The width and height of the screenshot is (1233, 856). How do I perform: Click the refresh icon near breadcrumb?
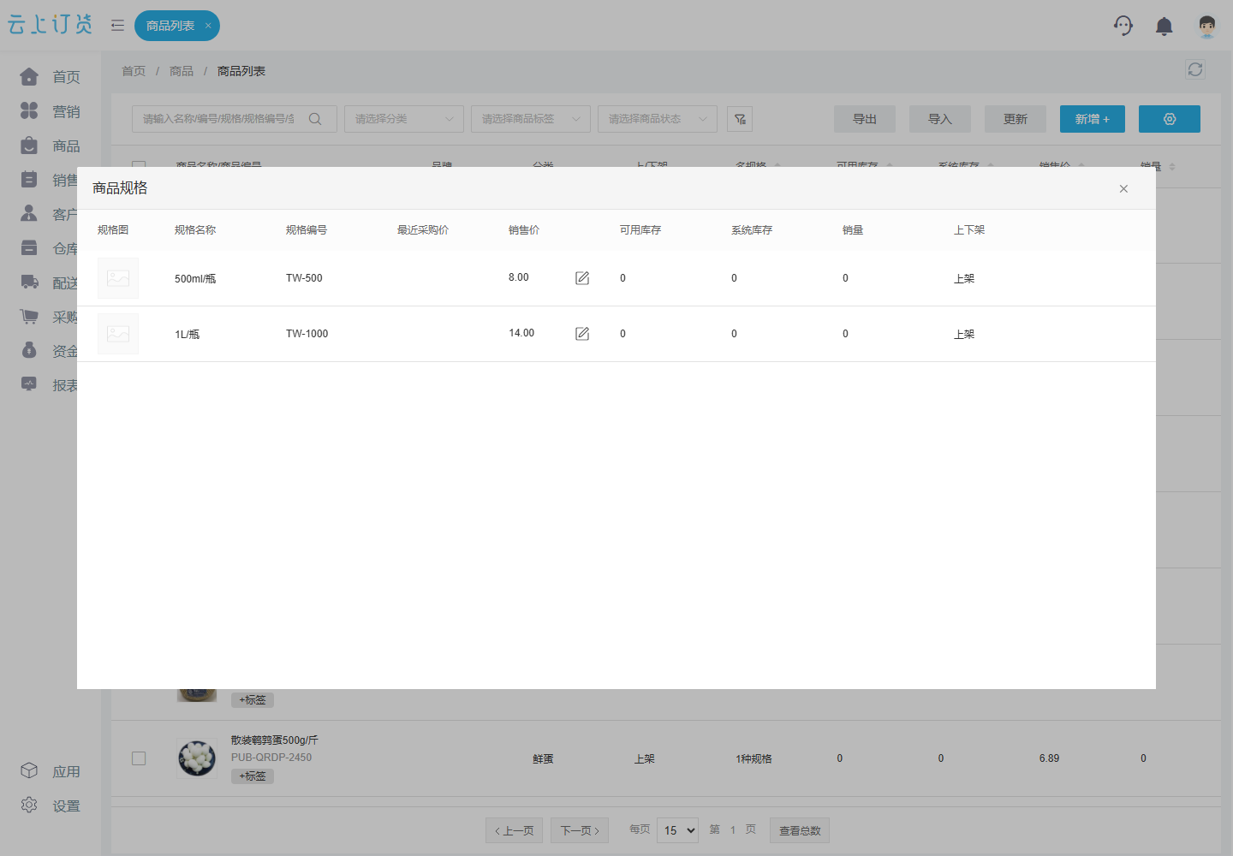click(x=1195, y=69)
